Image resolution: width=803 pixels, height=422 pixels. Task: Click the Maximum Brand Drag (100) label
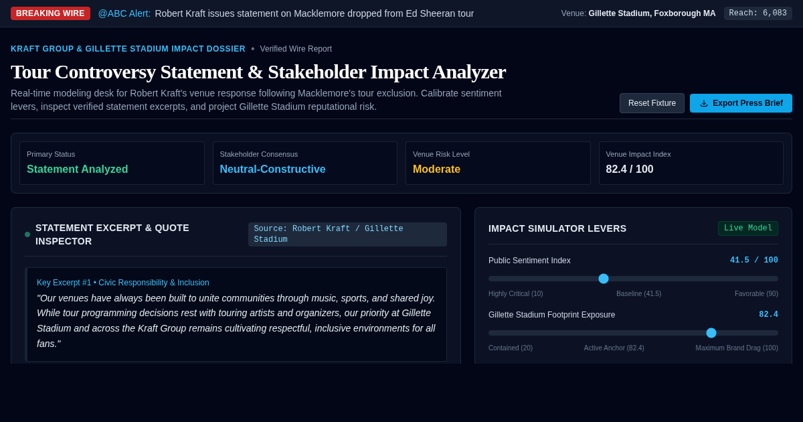coord(737,348)
